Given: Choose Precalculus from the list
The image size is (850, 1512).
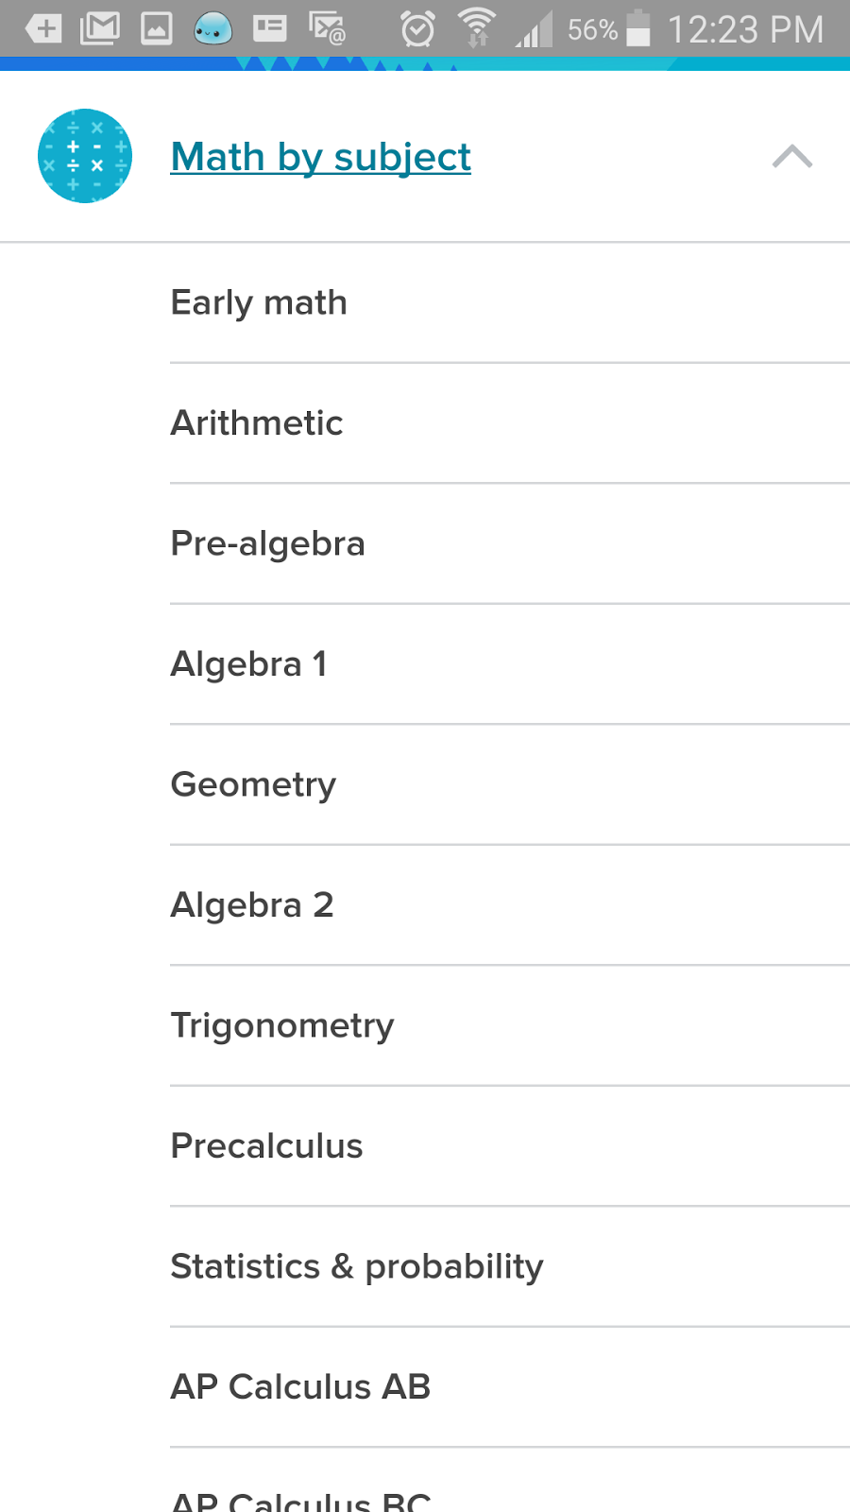Looking at the screenshot, I should point(510,1145).
